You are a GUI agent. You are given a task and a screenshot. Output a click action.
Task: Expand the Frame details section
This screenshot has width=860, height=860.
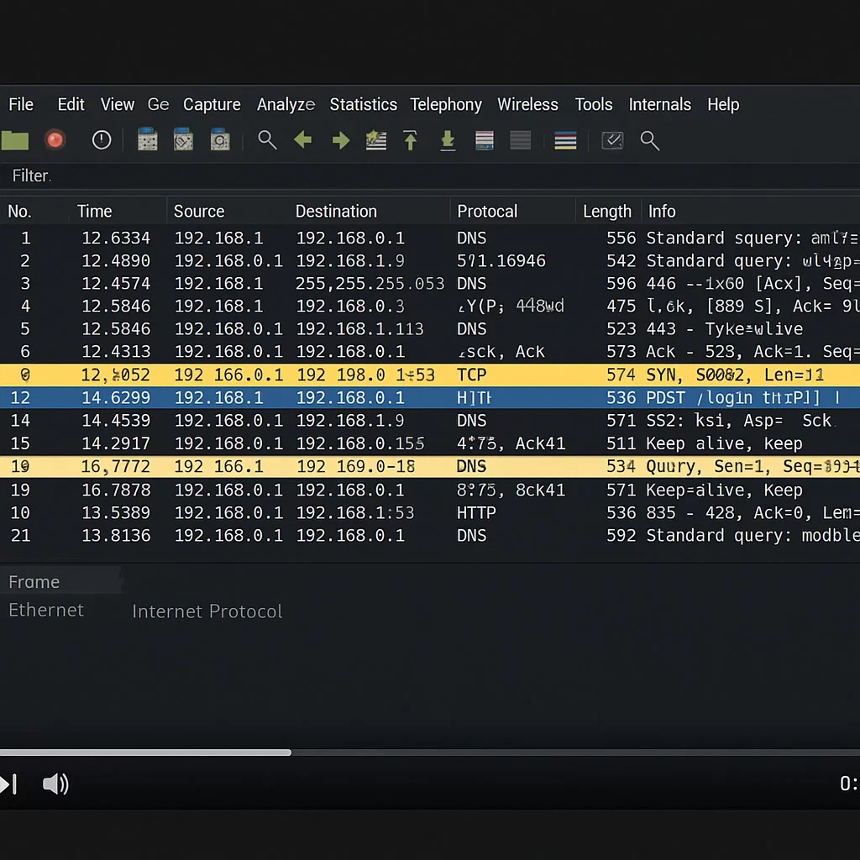coord(34,581)
